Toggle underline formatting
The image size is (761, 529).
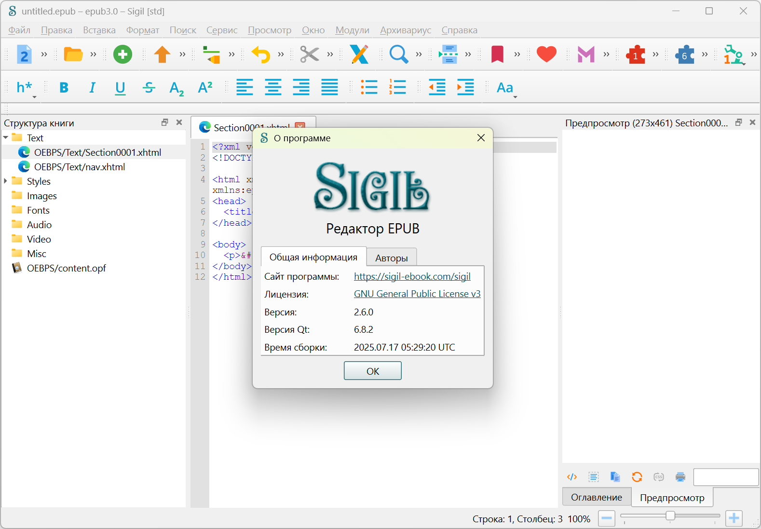pos(120,88)
